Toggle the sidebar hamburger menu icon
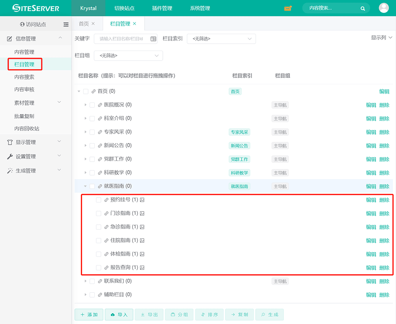Screen dimensions: 396x324 [66, 24]
